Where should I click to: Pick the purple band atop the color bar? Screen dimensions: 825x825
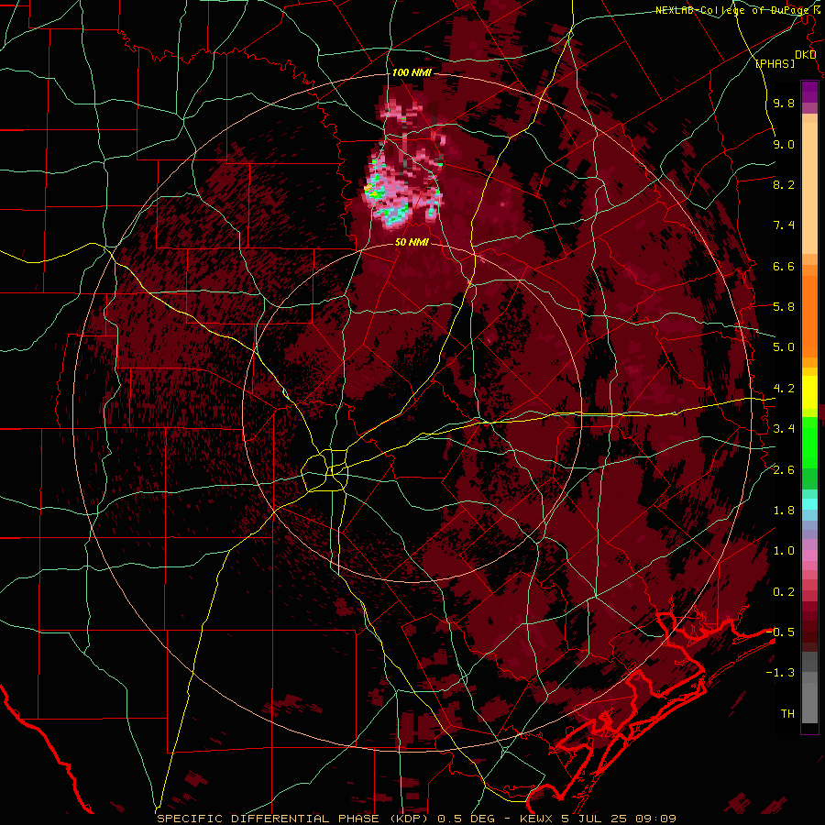809,93
